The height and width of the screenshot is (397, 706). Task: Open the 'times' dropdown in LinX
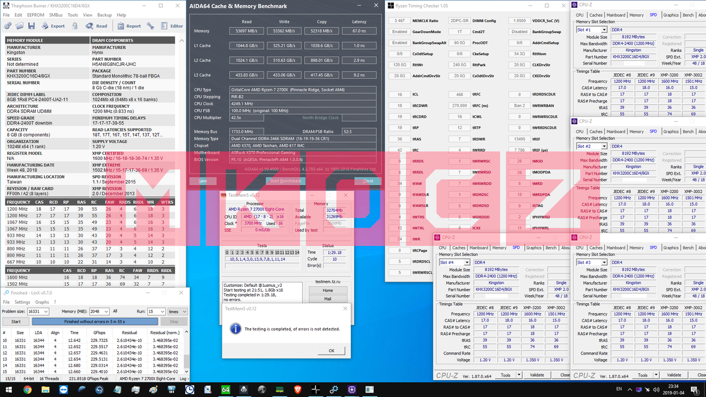(x=177, y=312)
